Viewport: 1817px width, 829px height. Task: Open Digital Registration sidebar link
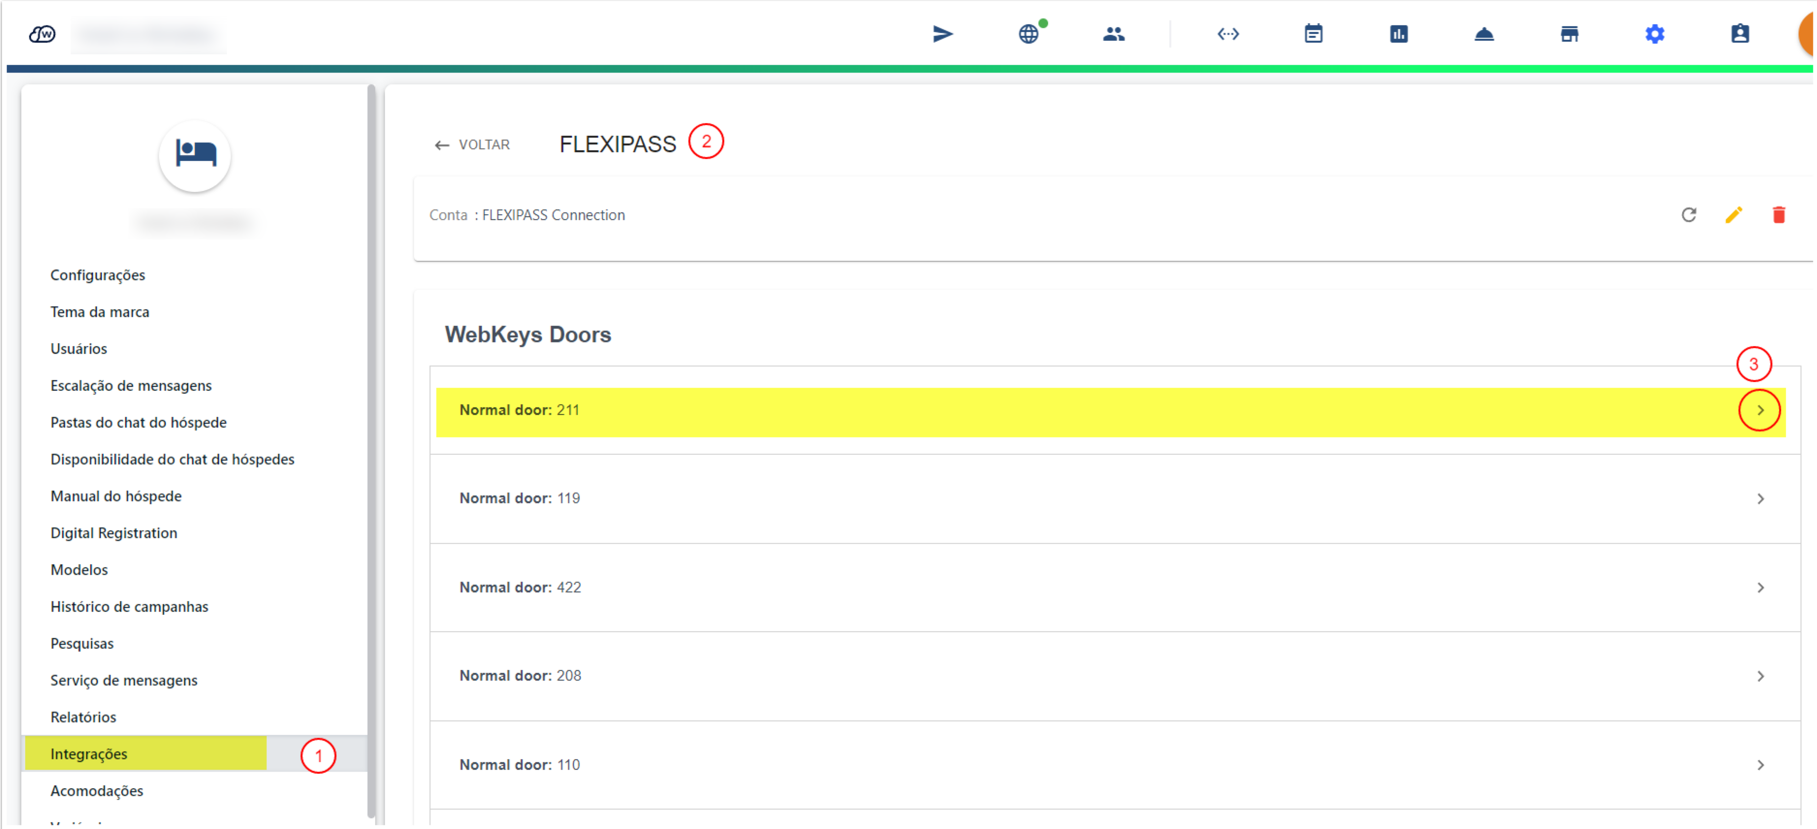pos(113,533)
